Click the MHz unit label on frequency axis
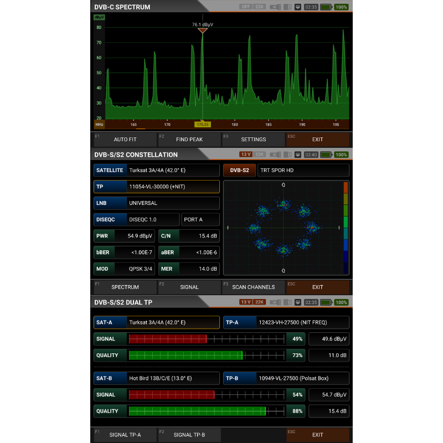 click(99, 124)
